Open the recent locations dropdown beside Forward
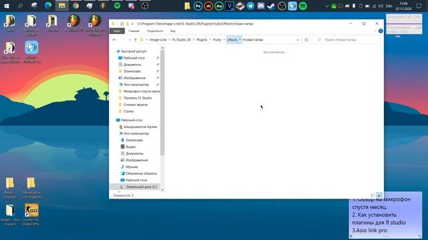This screenshot has height=240, width=428. (x=130, y=40)
